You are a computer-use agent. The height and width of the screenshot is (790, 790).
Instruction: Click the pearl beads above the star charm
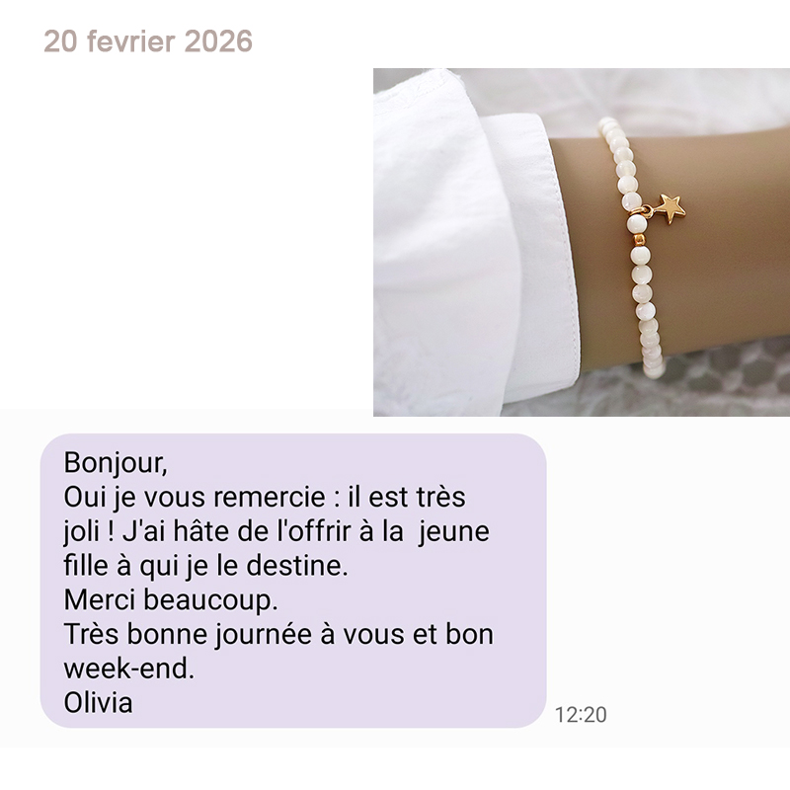[x=620, y=161]
